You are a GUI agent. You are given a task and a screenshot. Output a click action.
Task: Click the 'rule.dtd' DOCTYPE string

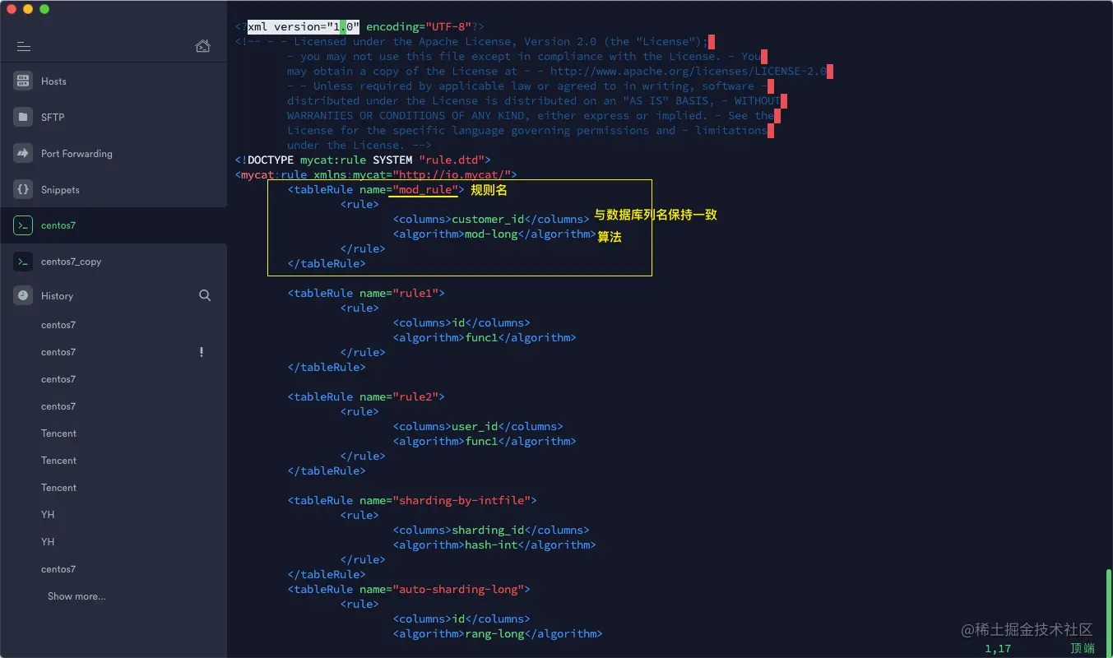click(x=452, y=160)
